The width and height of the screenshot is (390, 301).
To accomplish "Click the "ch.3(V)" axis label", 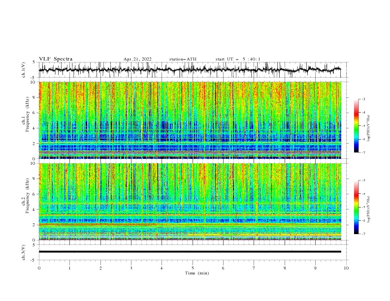I will pyautogui.click(x=24, y=252).
